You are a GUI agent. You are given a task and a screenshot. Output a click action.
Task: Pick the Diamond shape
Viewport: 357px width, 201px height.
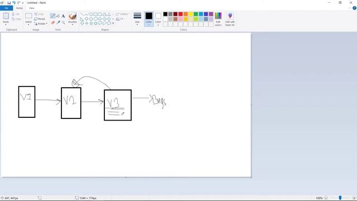click(x=86, y=18)
